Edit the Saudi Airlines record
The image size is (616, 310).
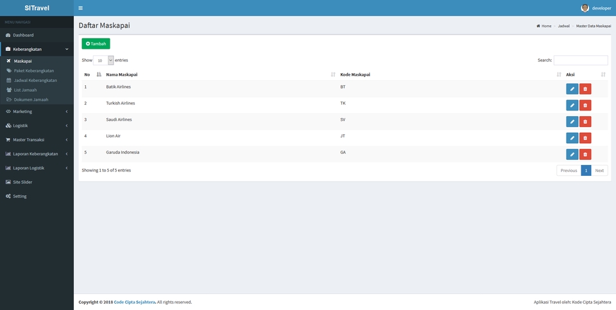point(572,122)
